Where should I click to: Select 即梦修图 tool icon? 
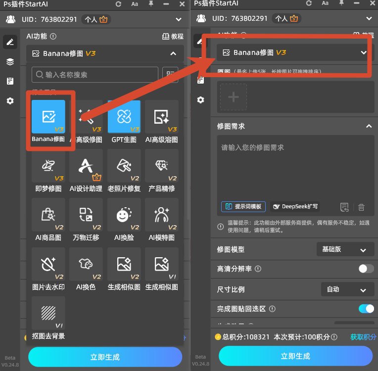coord(48,166)
